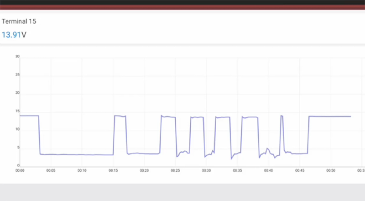Image resolution: width=365 pixels, height=201 pixels.
Task: Select the 00:50 time axis marker
Action: pos(330,170)
